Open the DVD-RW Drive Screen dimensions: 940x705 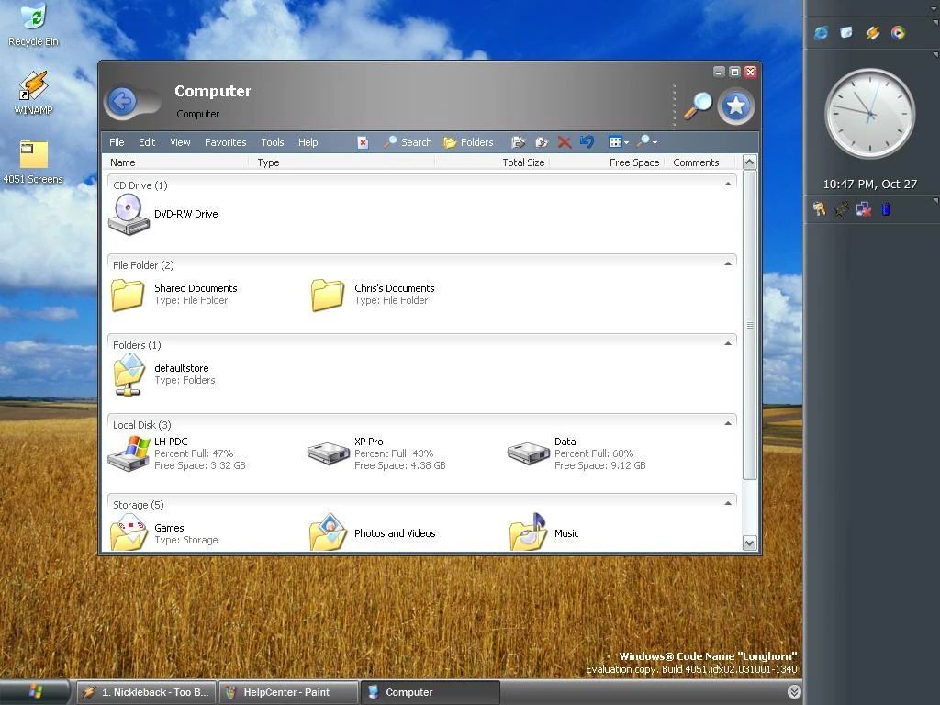(129, 213)
